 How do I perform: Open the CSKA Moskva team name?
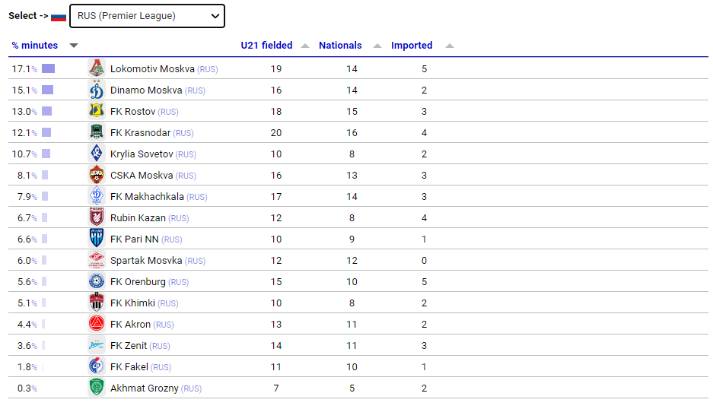click(x=142, y=176)
